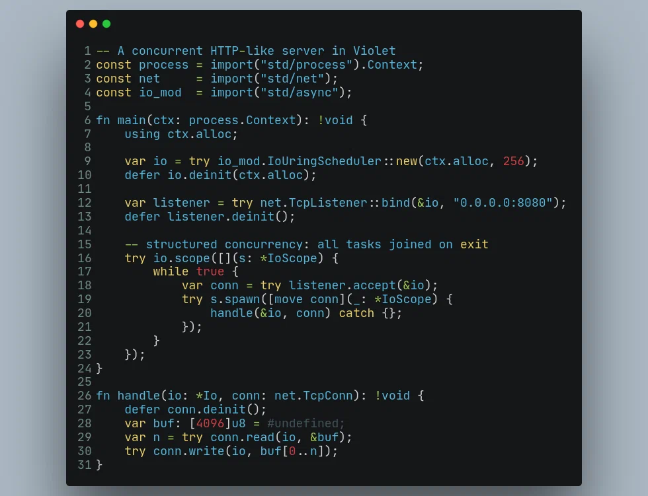The height and width of the screenshot is (496, 648).
Task: Click IoUringScheduler on line 9
Action: click(x=325, y=161)
